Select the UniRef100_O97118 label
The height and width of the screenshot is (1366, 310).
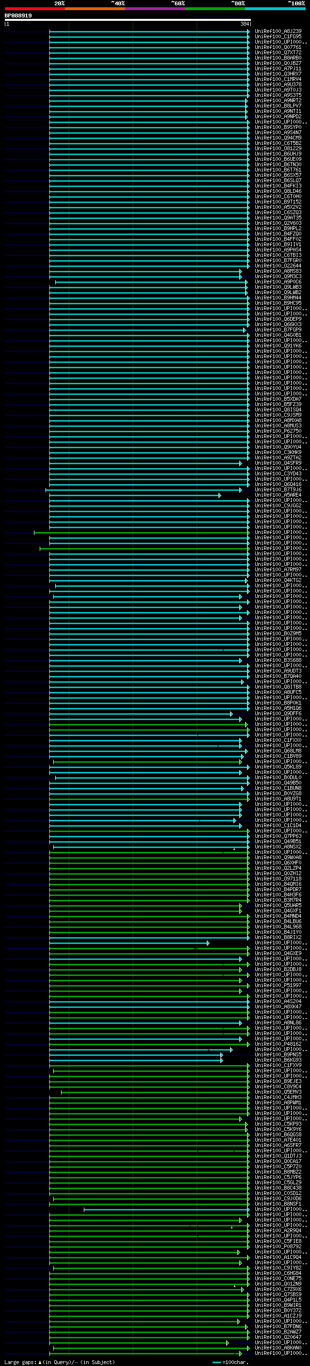pos(278,879)
